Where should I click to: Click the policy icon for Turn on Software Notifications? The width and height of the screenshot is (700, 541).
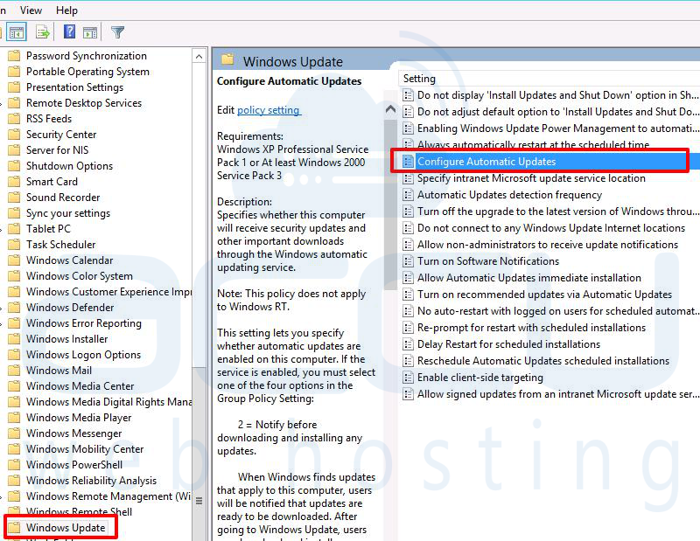click(408, 261)
